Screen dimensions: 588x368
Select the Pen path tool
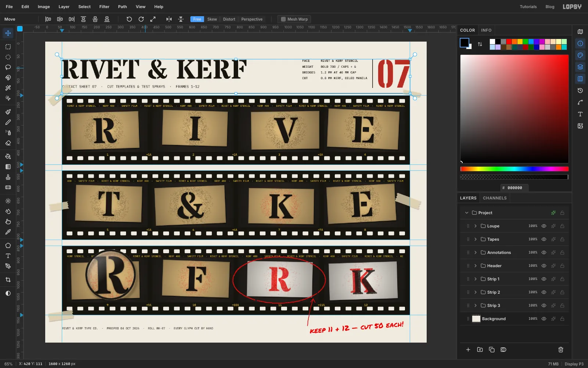[8, 266]
